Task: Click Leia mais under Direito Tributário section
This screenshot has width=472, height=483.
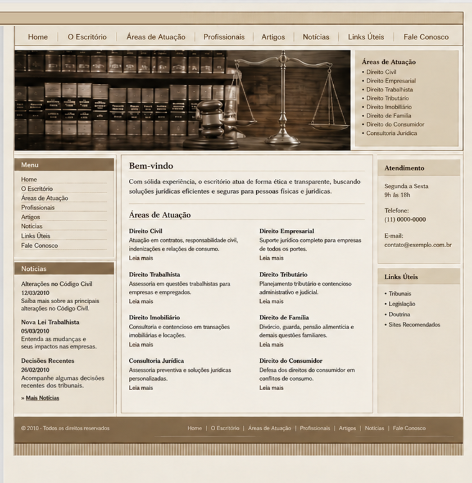Action: click(271, 301)
